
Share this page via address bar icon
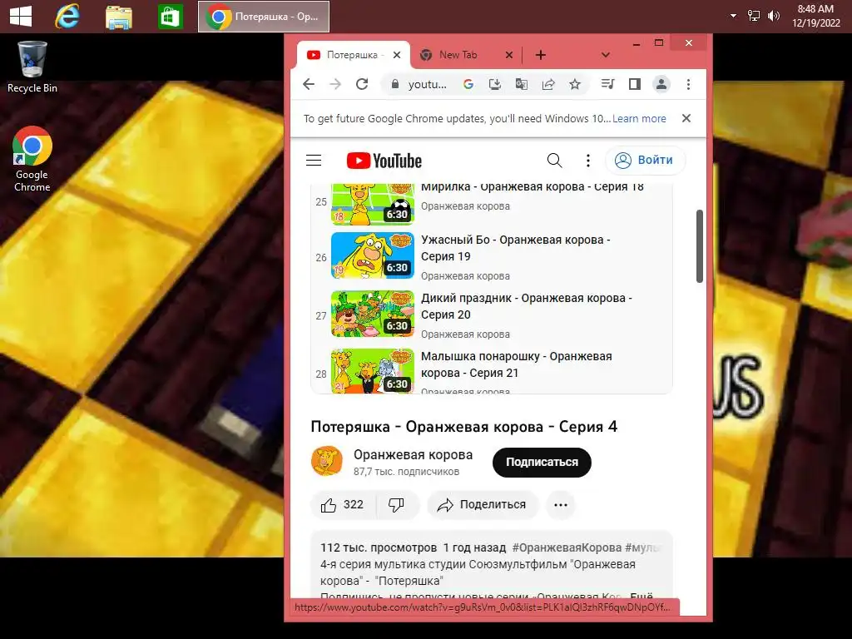point(548,84)
